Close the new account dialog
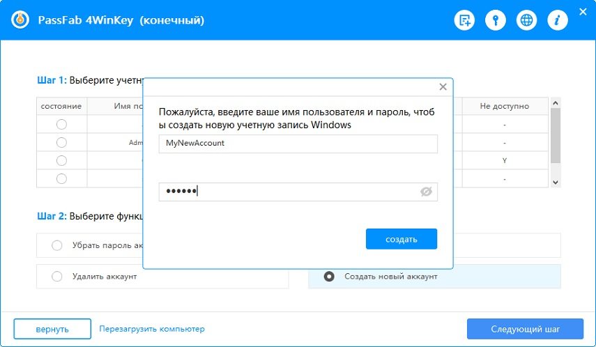This screenshot has height=347, width=596. click(443, 87)
